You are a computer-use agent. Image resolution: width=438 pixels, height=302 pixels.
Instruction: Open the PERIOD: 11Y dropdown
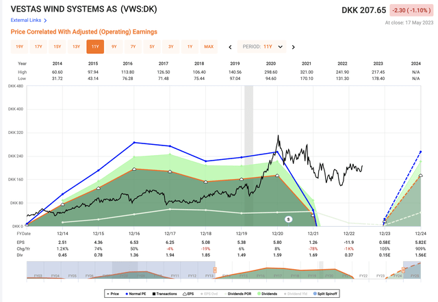coord(262,46)
